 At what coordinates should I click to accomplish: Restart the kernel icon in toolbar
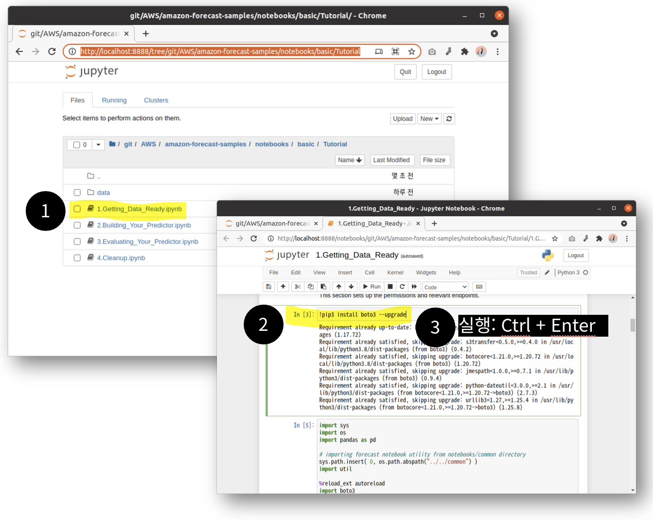(402, 287)
